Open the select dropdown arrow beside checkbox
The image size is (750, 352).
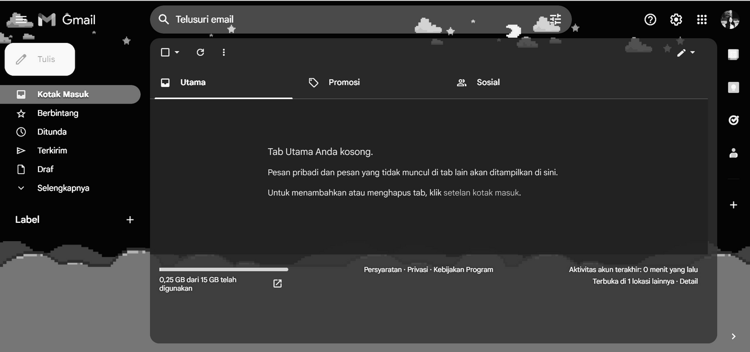(177, 52)
